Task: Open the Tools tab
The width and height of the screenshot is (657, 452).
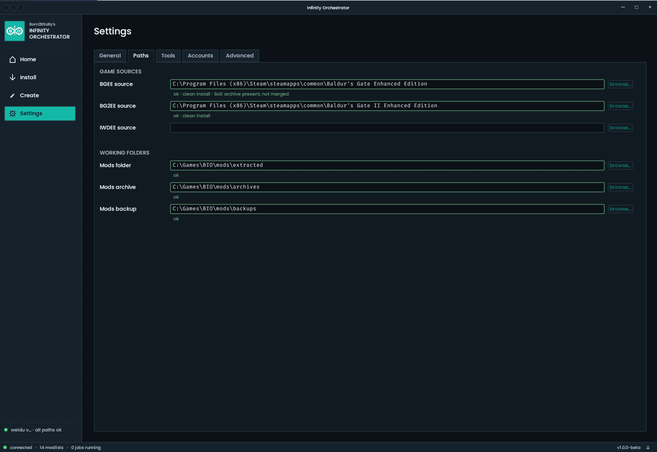Action: coord(168,55)
